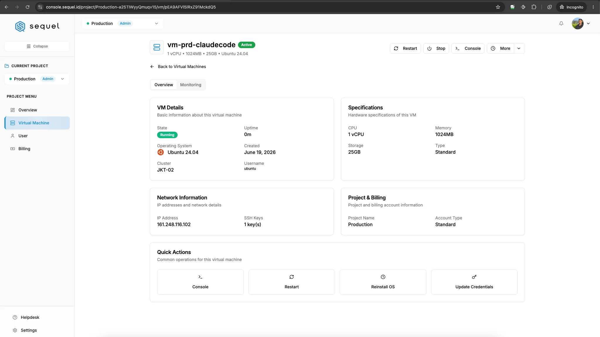Click the Sequel logo in sidebar

click(37, 26)
